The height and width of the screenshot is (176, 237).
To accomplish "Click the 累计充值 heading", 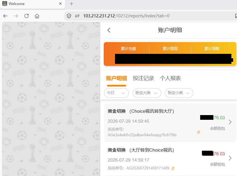I will click(x=128, y=49).
